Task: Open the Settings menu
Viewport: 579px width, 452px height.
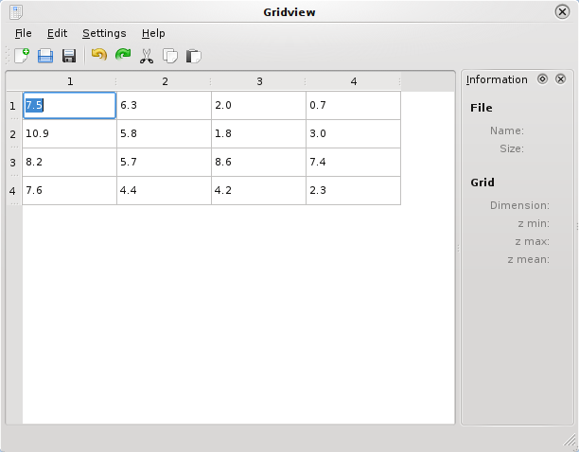Action: click(x=104, y=33)
